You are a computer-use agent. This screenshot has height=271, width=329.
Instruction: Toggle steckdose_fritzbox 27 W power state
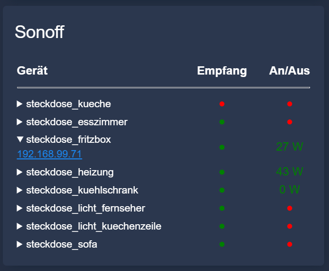[290, 147]
